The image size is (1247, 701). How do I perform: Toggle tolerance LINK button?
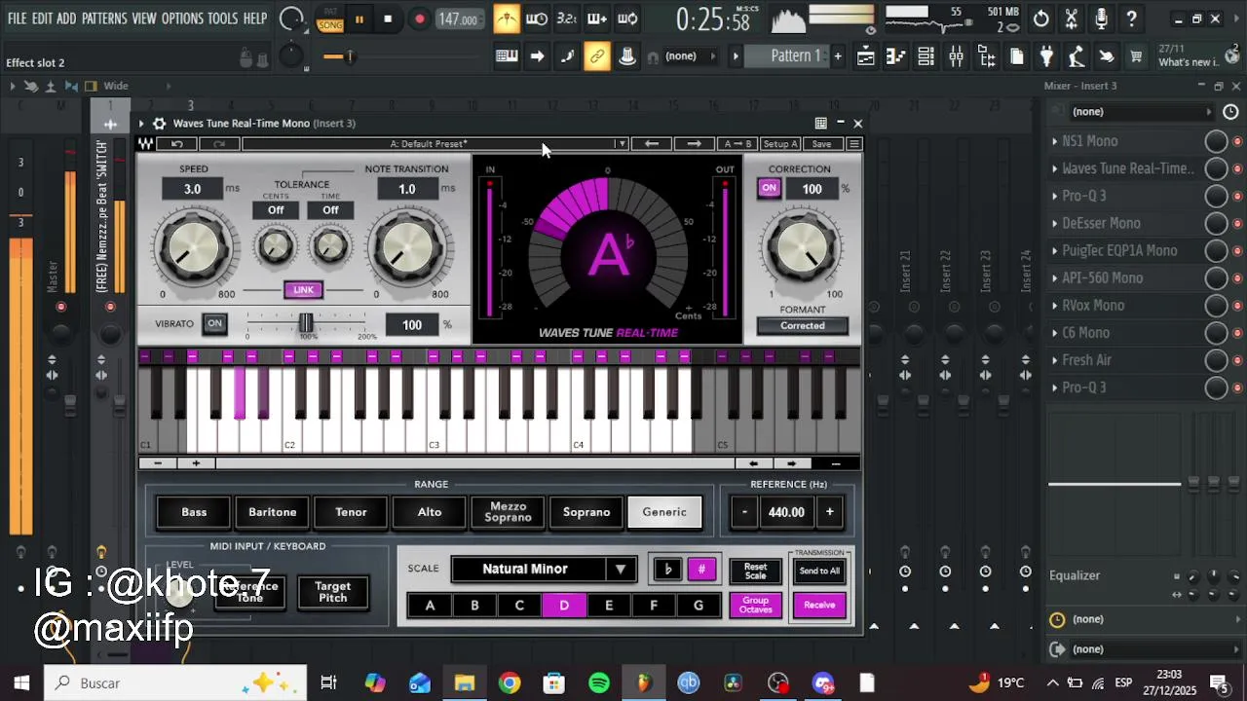click(304, 290)
